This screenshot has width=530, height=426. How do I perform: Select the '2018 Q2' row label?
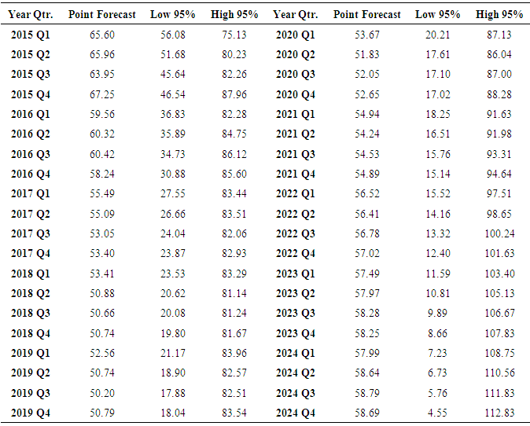(31, 293)
